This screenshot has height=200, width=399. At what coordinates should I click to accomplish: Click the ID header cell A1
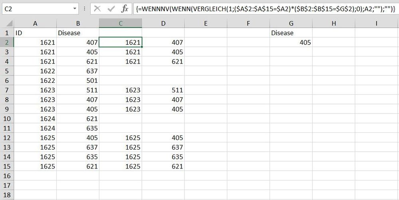pyautogui.click(x=36, y=33)
